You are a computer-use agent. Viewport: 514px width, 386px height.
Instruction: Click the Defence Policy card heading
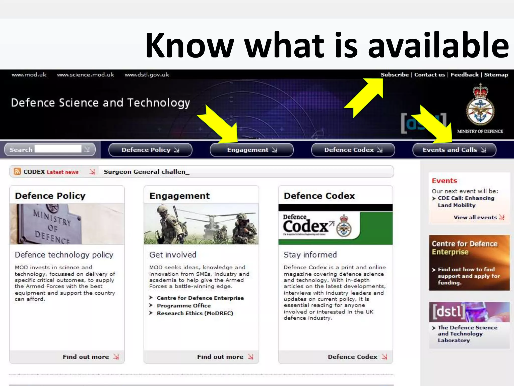click(50, 196)
